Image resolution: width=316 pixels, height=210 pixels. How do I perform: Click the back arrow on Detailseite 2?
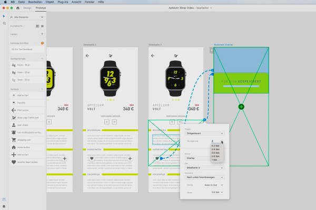(x=87, y=56)
